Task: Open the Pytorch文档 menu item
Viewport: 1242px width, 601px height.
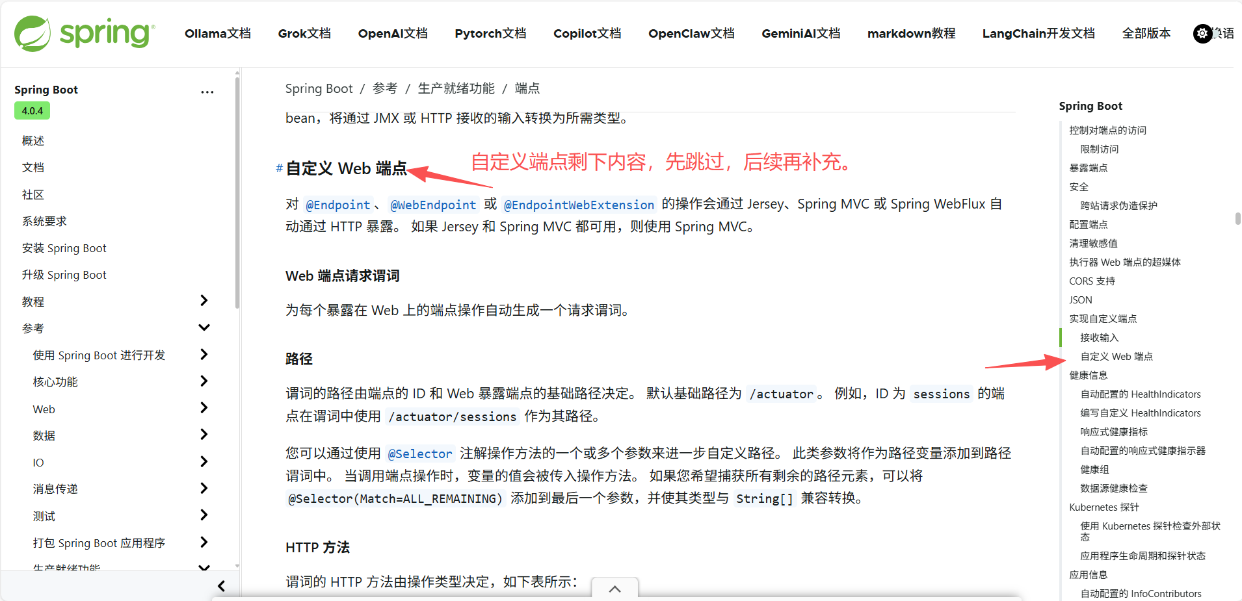Action: click(490, 33)
